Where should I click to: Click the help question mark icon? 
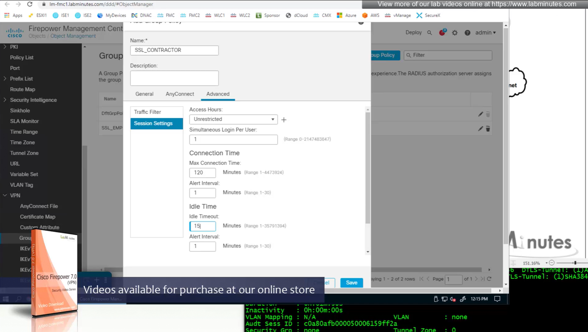tap(467, 33)
